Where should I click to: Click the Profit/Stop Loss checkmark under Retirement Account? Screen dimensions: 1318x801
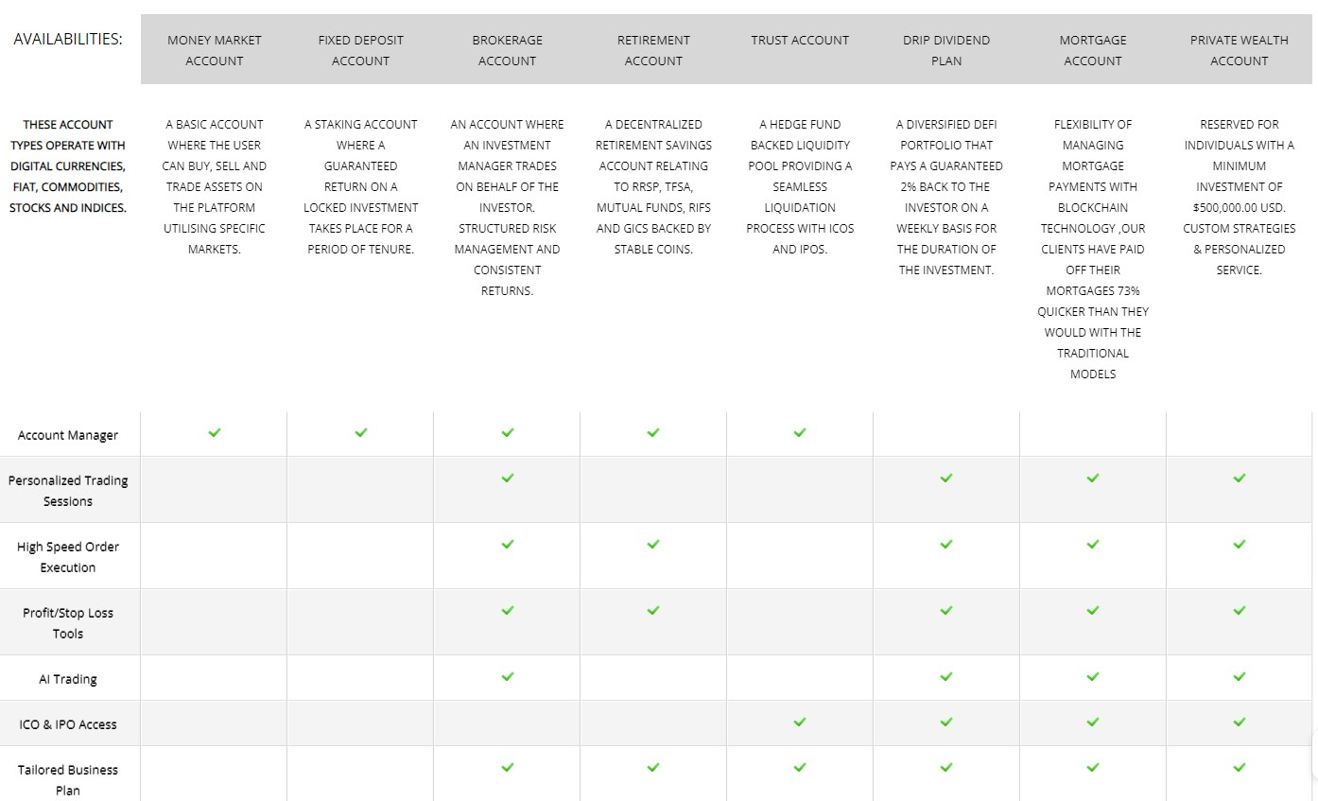[653, 610]
